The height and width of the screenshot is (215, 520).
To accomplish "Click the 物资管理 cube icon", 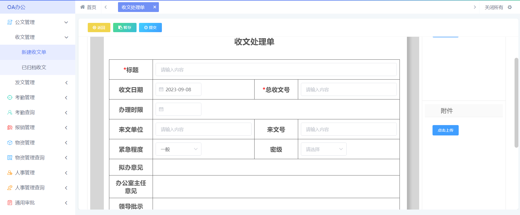I will pyautogui.click(x=10, y=143).
